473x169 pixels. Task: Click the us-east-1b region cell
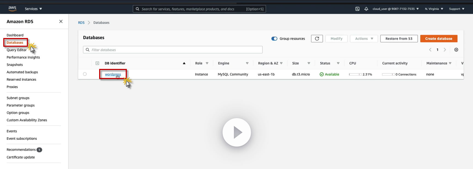pos(266,74)
